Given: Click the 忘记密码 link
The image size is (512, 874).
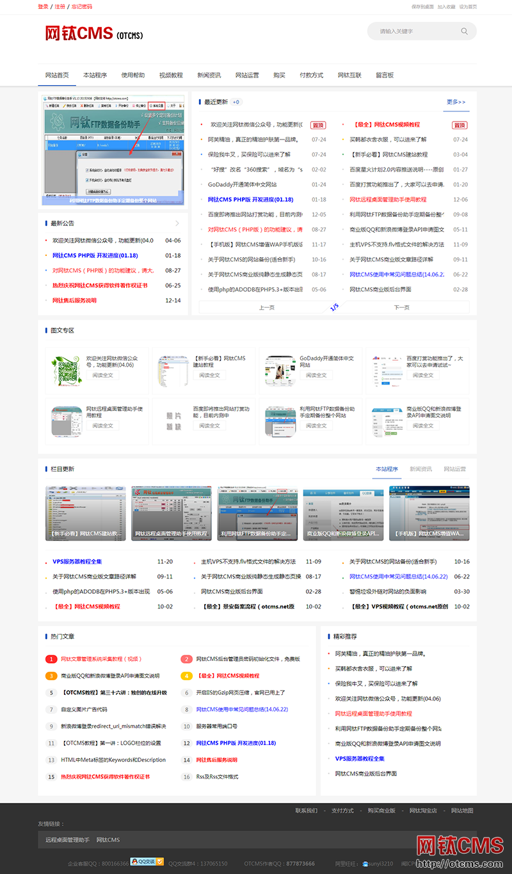Looking at the screenshot, I should coord(82,6).
